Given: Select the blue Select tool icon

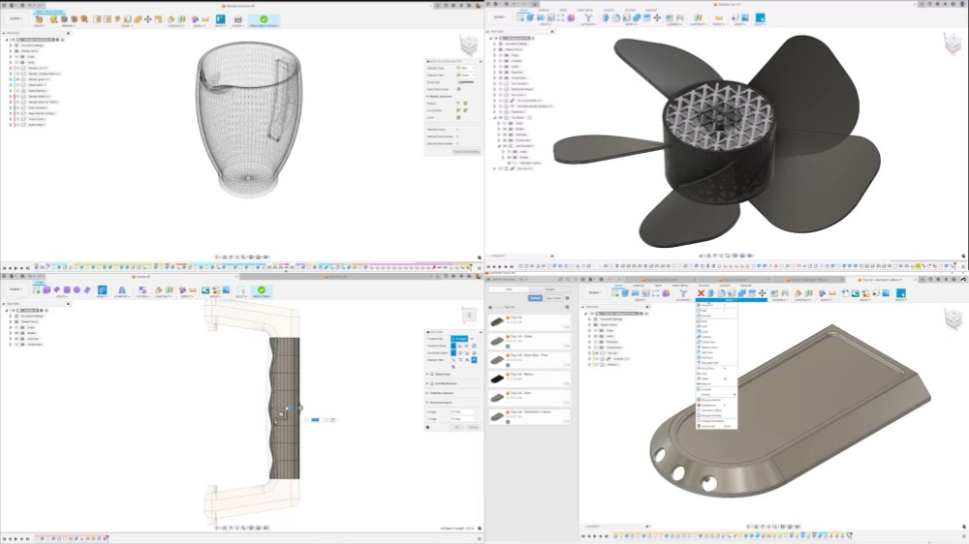Looking at the screenshot, I should [760, 17].
